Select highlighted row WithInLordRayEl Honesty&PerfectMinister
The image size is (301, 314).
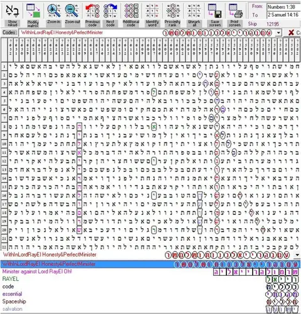(x=150, y=264)
